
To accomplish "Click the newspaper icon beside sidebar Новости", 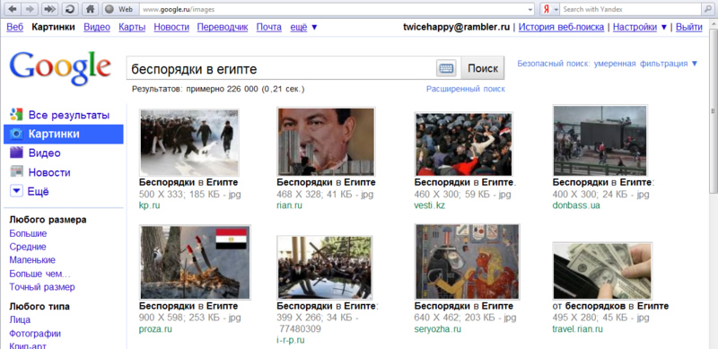I will coord(16,172).
